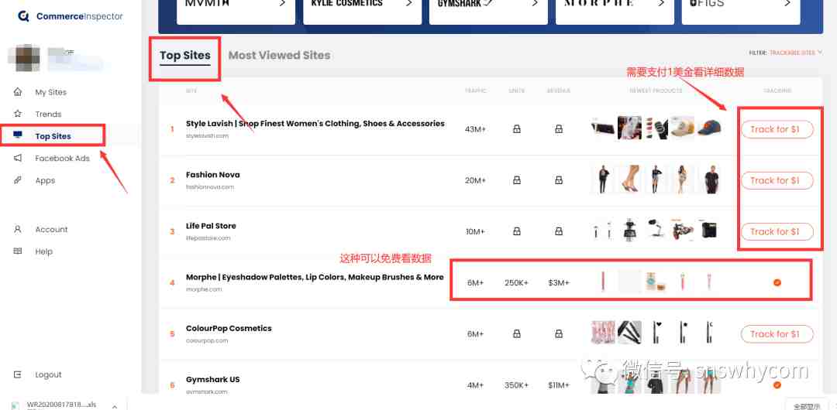Open the Life Pal Store site title
Screen dimensions: 837x410
pyautogui.click(x=211, y=226)
